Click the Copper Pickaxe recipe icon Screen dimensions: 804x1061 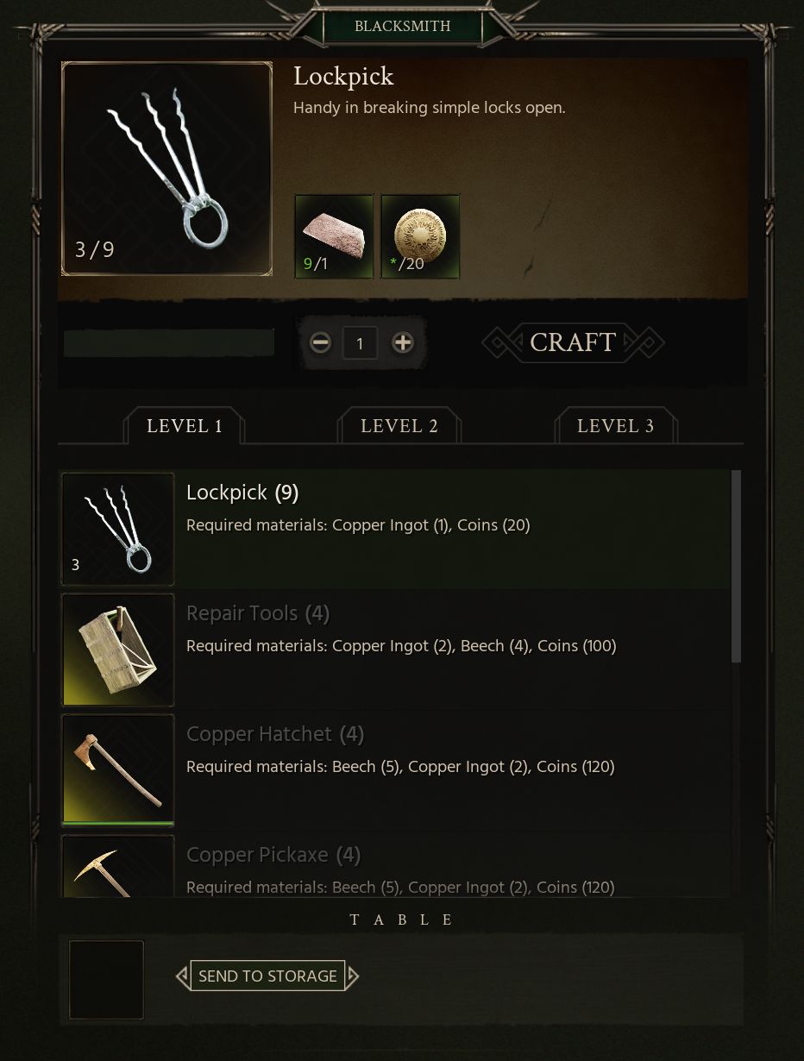[118, 866]
